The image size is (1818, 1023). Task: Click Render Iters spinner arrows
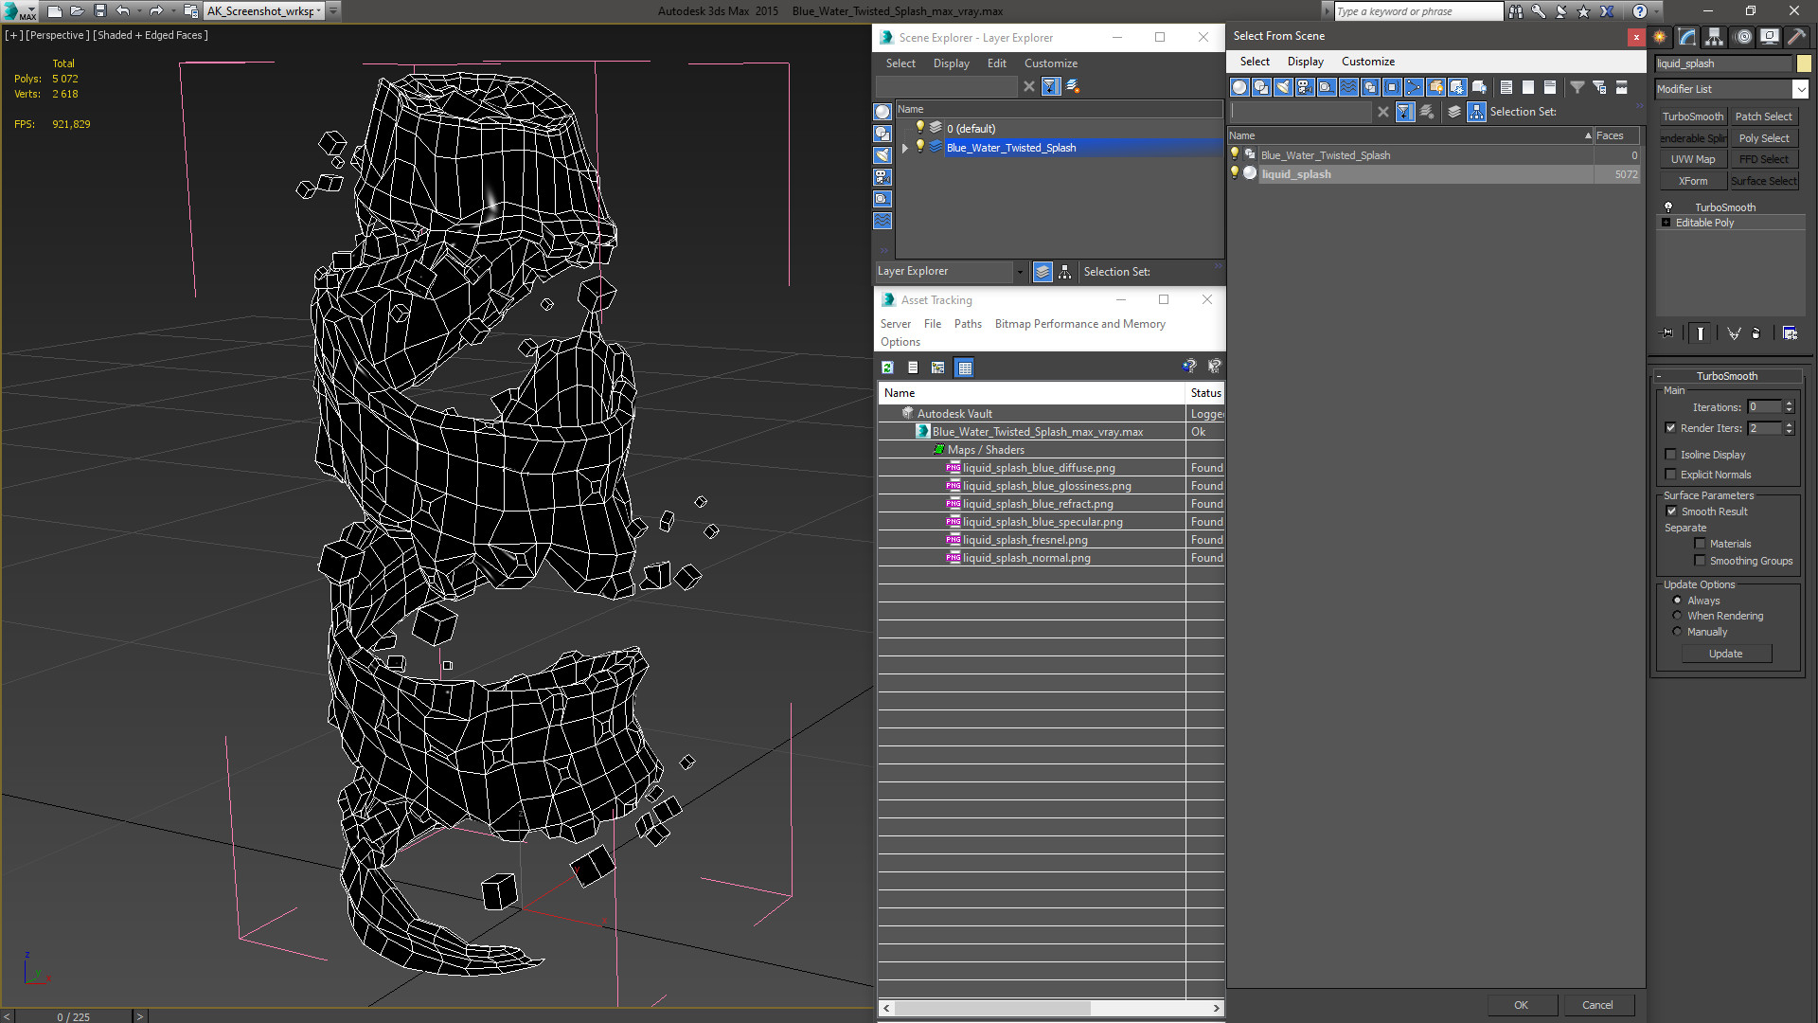click(1790, 428)
